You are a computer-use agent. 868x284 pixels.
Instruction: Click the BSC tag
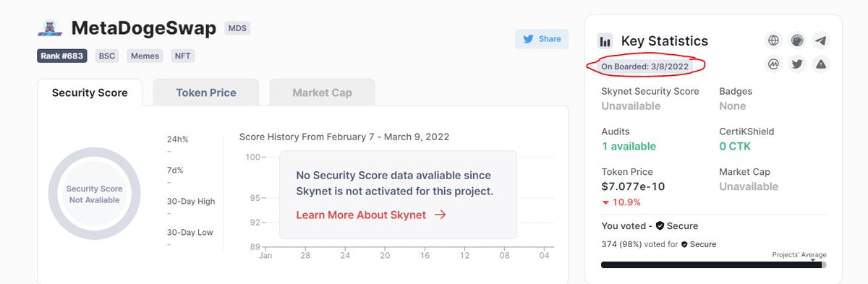109,56
